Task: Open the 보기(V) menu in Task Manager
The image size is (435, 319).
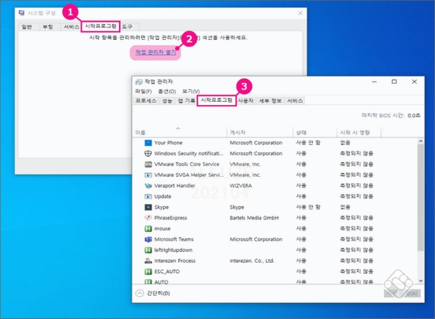Action: click(x=191, y=91)
